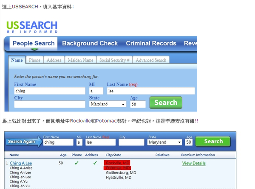Click the View Details link
Image resolution: width=255 pixels, height=189 pixels.
194,163
